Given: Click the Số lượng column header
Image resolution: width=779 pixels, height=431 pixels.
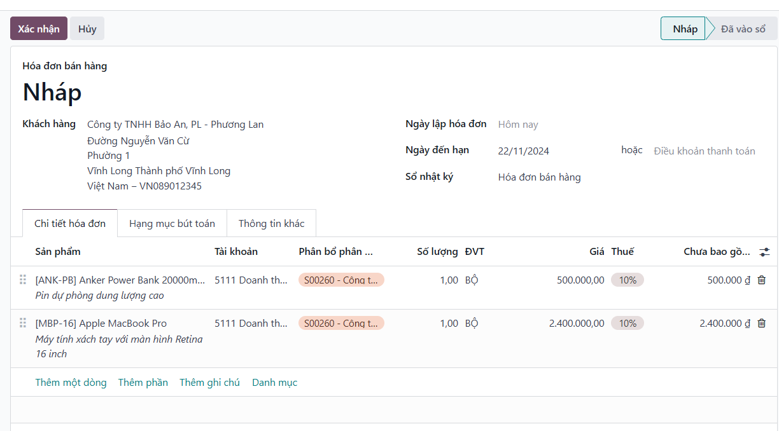Looking at the screenshot, I should click(x=437, y=251).
